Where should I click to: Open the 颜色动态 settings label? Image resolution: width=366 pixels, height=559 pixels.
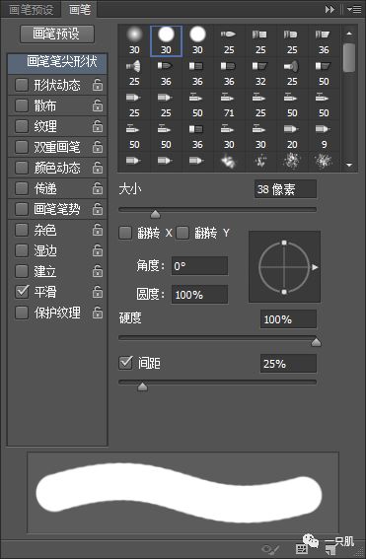[57, 168]
